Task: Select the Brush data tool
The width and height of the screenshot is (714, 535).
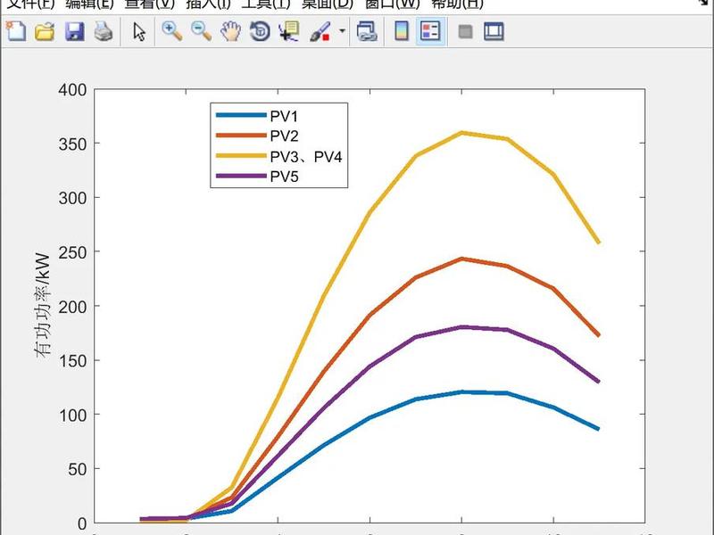Action: pos(320,31)
